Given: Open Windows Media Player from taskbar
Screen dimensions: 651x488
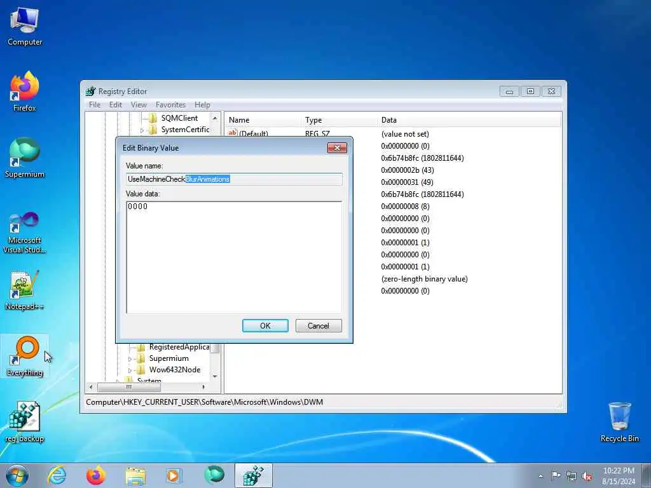Looking at the screenshot, I should point(174,475).
